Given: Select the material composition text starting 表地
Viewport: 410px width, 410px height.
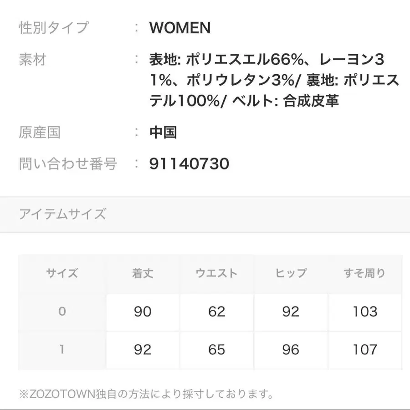Looking at the screenshot, I should pyautogui.click(x=273, y=80).
